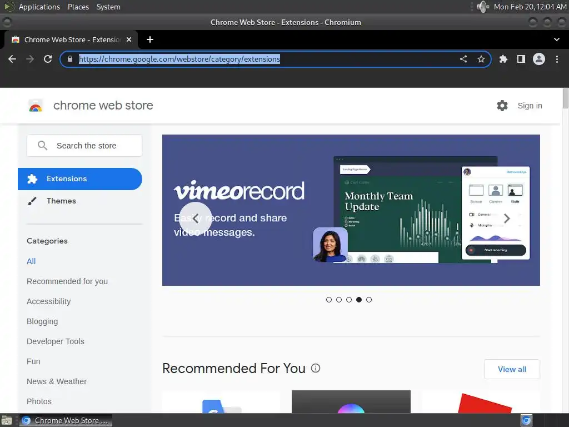Select the second carousel dot

339,300
